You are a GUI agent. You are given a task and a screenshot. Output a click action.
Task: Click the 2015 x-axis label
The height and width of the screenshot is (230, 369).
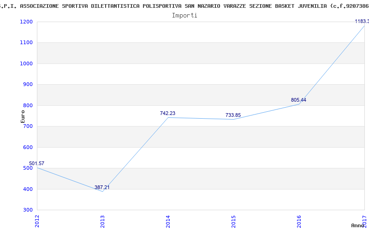pyautogui.click(x=233, y=221)
